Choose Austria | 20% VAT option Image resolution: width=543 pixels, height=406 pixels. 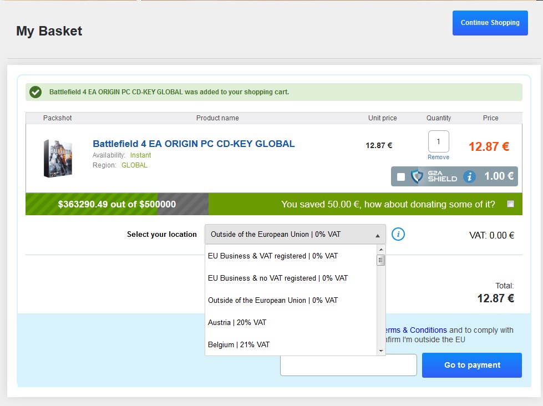pyautogui.click(x=291, y=322)
